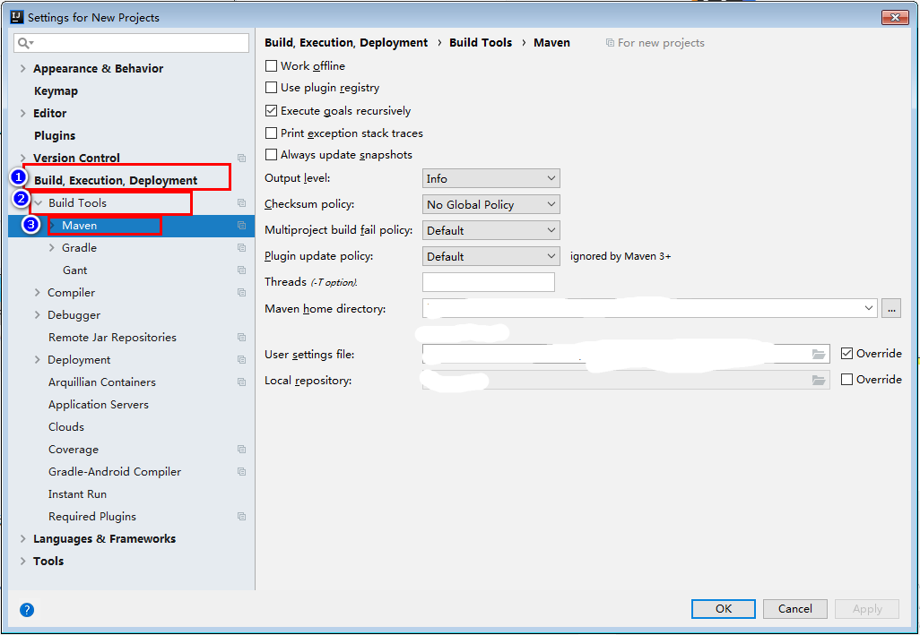Image resolution: width=920 pixels, height=635 pixels.
Task: Click the Apply button
Action: [867, 609]
